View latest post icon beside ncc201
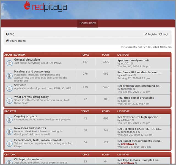Screen dimensions: 176x165 (x=132, y=64)
